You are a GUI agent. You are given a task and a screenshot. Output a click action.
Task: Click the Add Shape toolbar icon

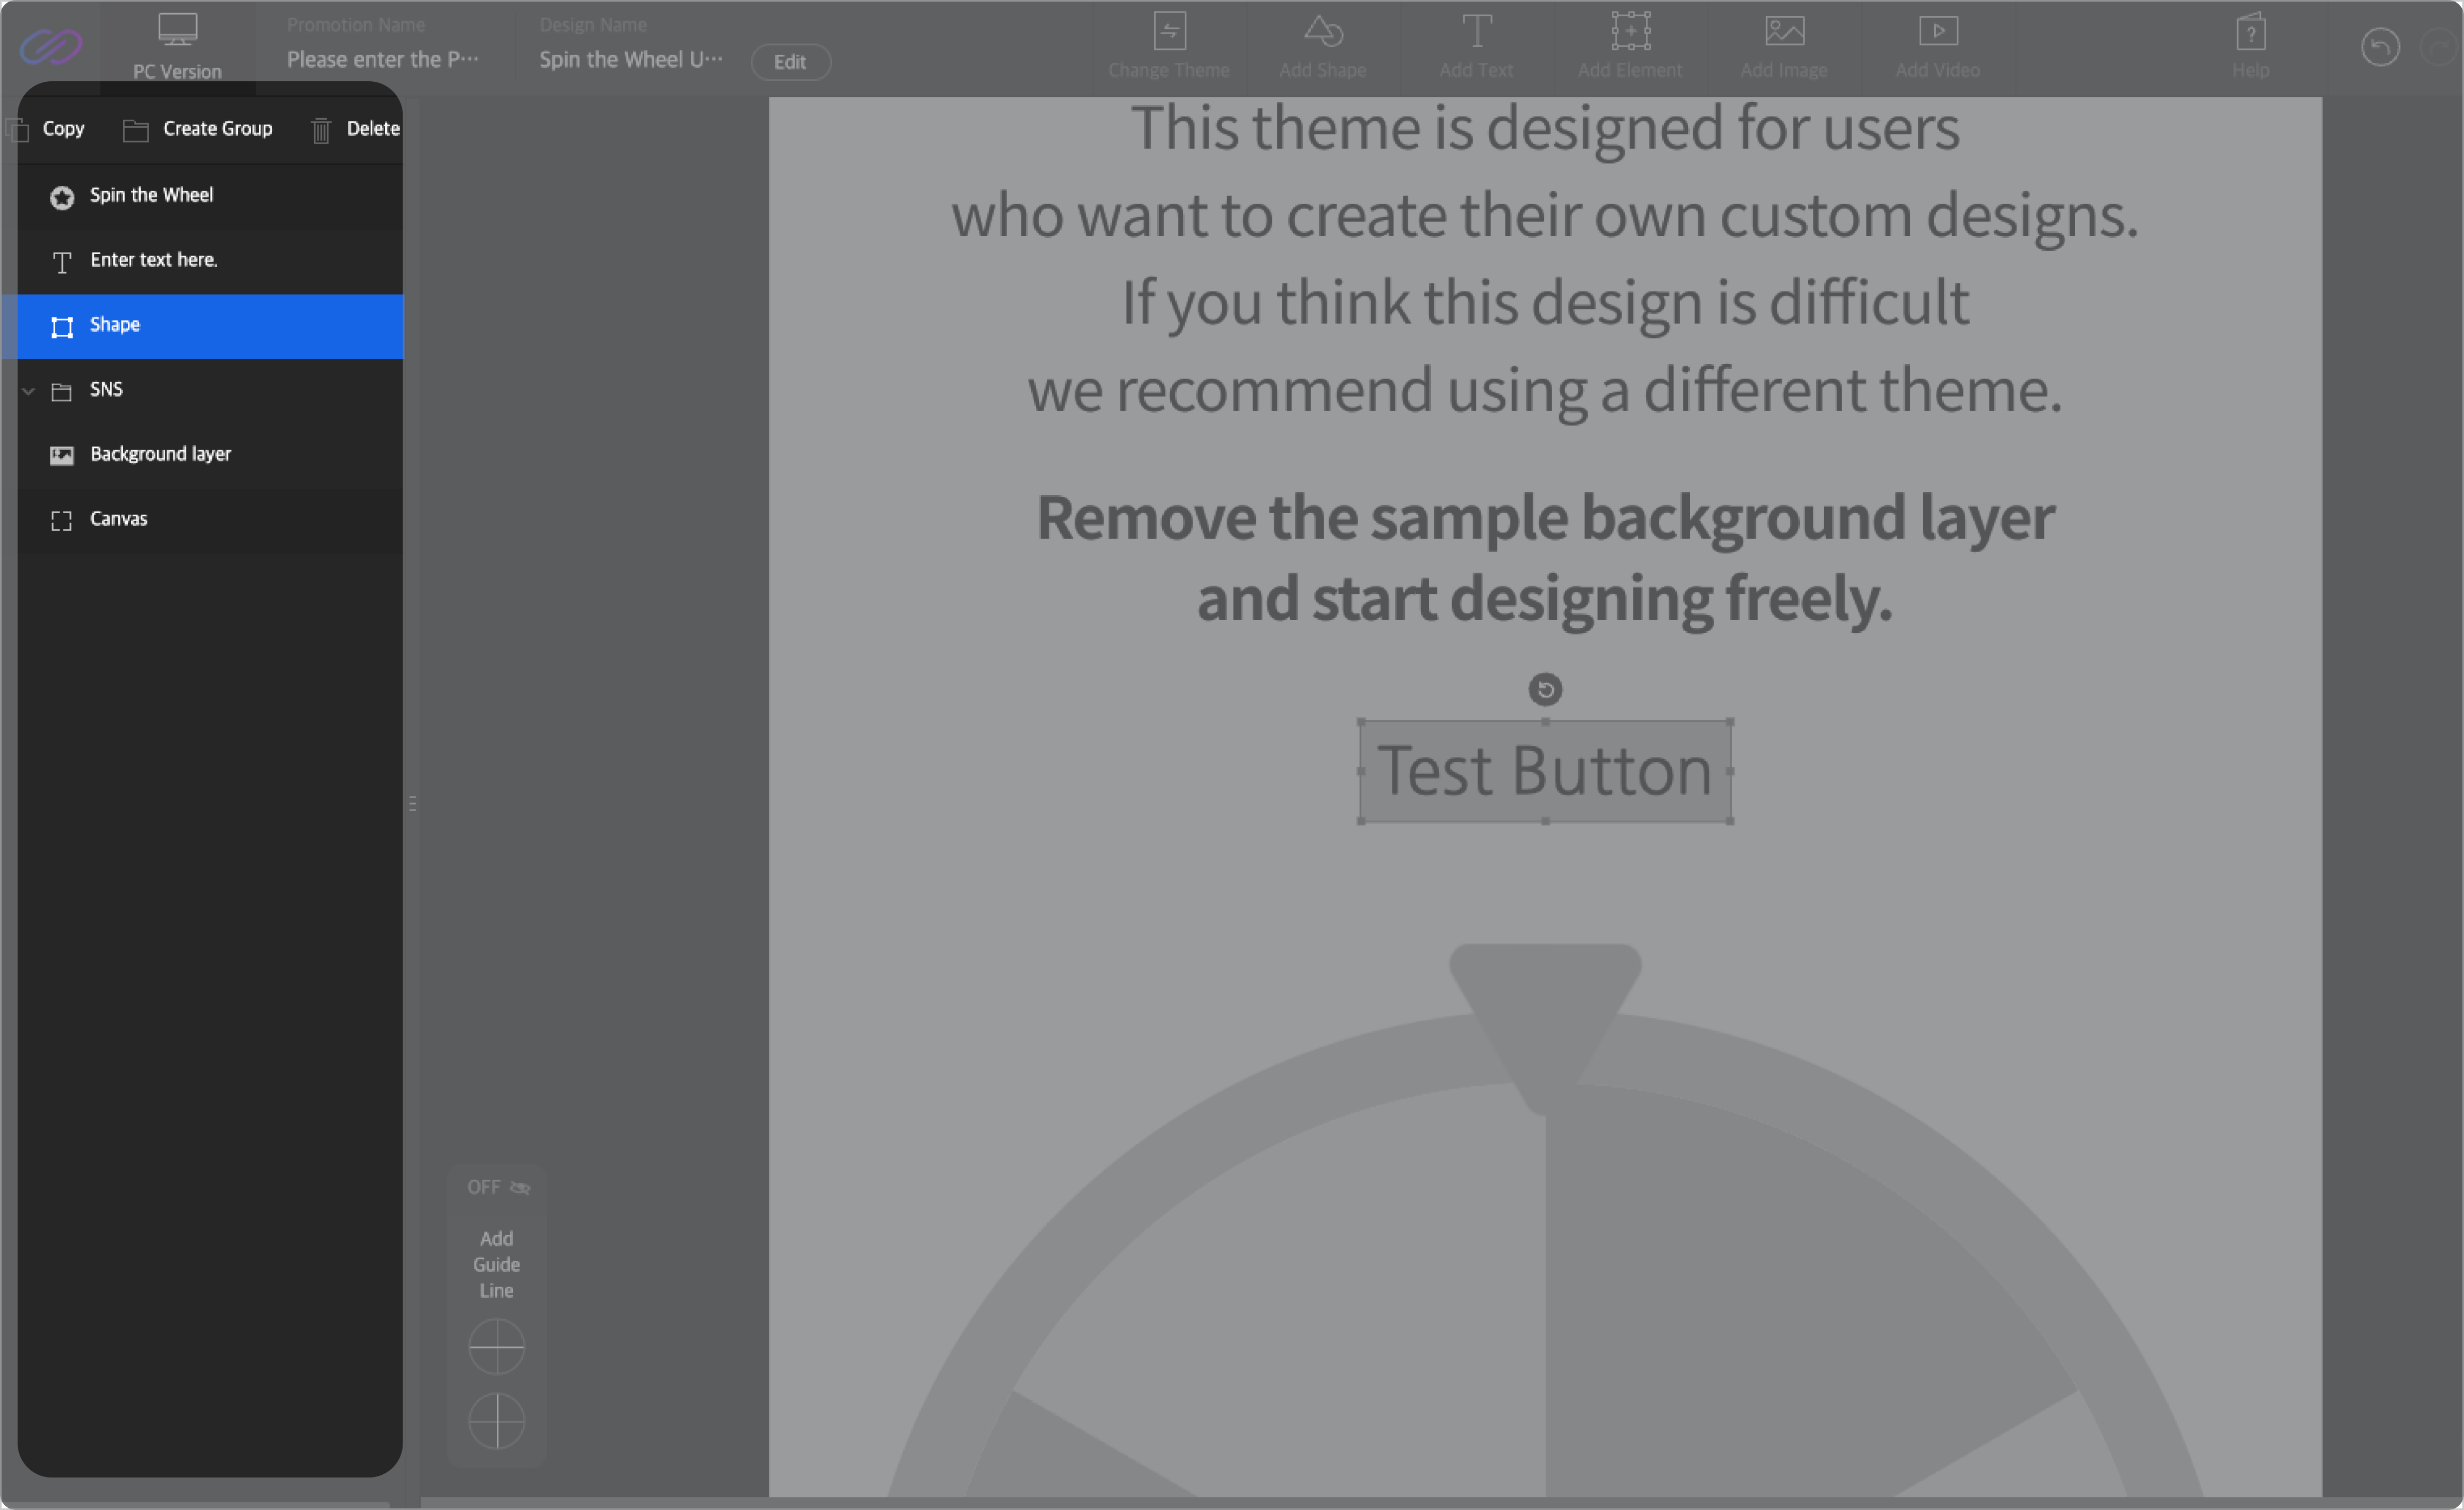1322,44
